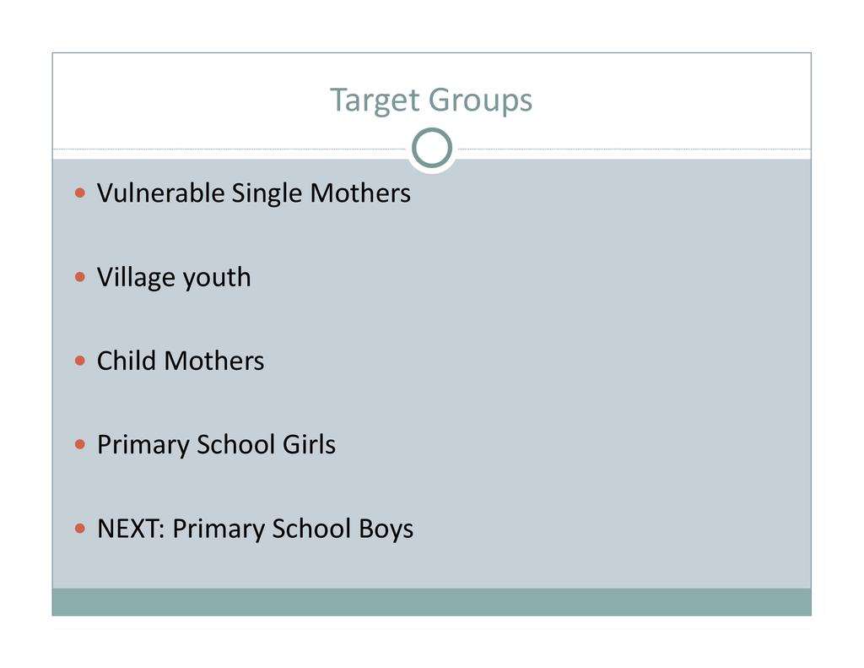Click the word "Target" in the title

point(374,100)
